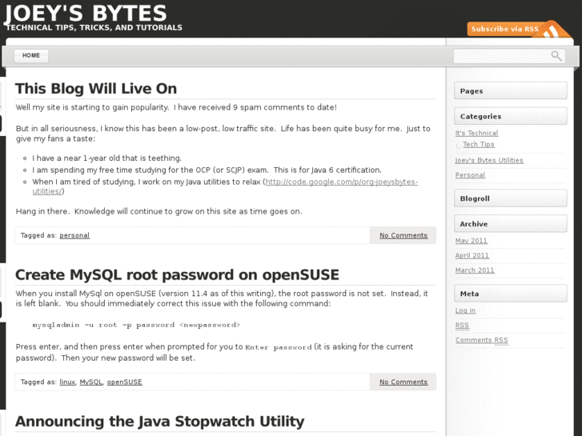Open the "Tech Tips" subcategory
Image resolution: width=582 pixels, height=436 pixels.
(x=479, y=144)
